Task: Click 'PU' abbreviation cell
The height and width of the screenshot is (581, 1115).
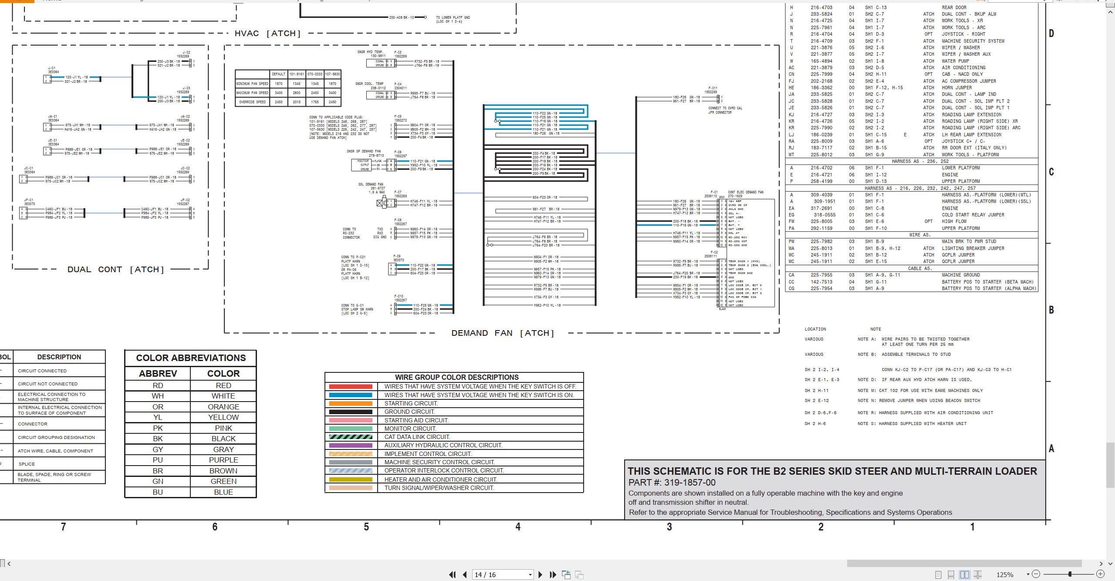Action: pos(158,460)
